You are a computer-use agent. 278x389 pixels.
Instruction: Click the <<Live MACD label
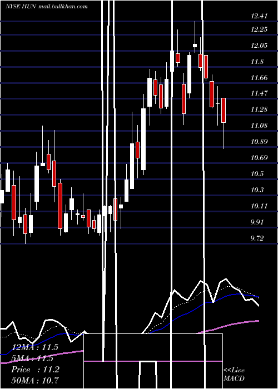pos(234,375)
